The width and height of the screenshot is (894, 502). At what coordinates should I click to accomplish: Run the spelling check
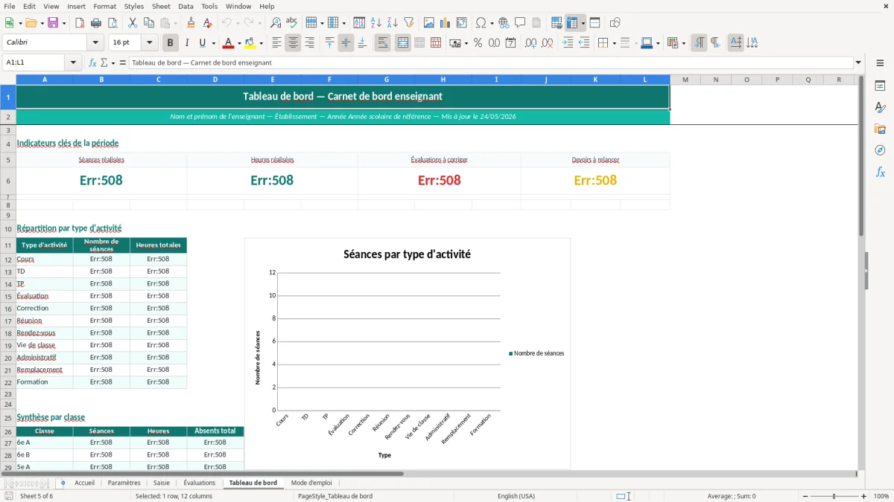tap(292, 23)
